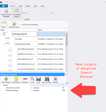Click the Attachment Content clause
Image resolution: width=106 pixels, height=112 pixels.
point(13,88)
